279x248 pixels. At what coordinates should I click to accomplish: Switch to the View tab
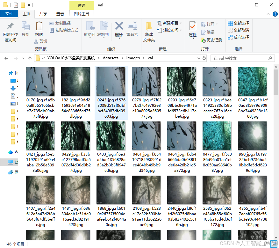60,14
